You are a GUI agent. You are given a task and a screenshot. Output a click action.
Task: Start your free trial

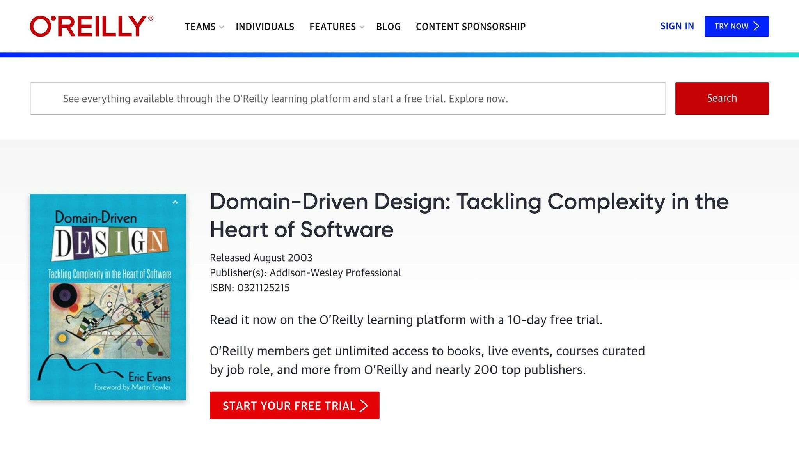[294, 405]
